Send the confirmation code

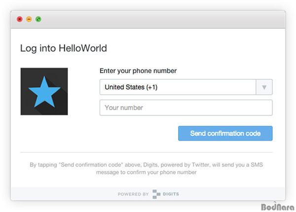pyautogui.click(x=225, y=133)
